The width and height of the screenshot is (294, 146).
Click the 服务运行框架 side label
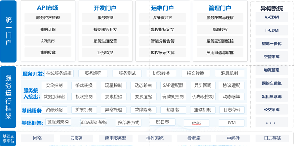click(8, 97)
